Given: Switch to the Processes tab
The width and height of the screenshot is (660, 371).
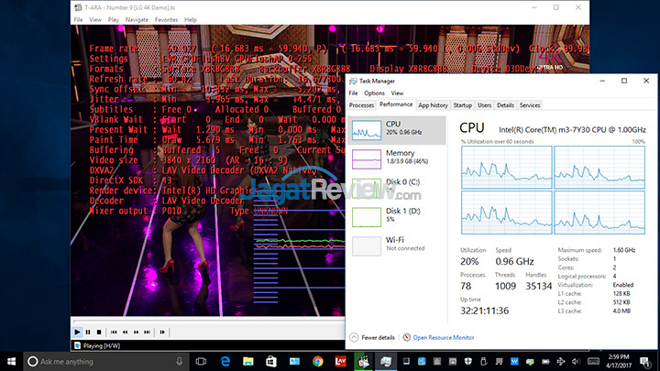Looking at the screenshot, I should (361, 105).
